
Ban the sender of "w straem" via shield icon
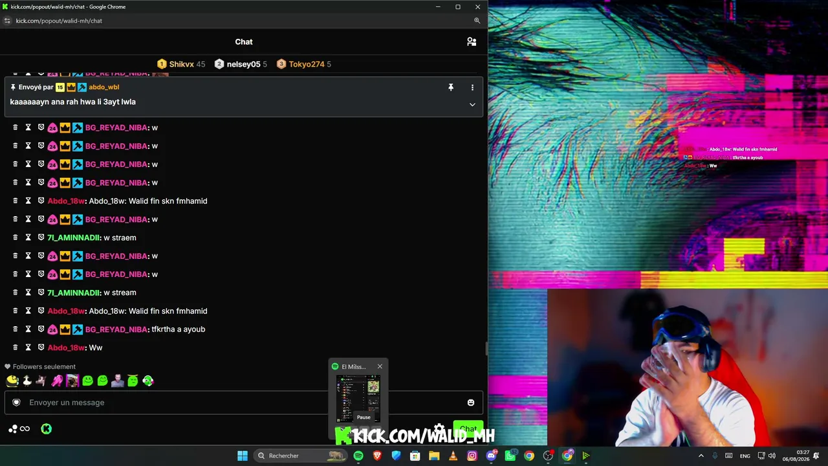pos(41,238)
